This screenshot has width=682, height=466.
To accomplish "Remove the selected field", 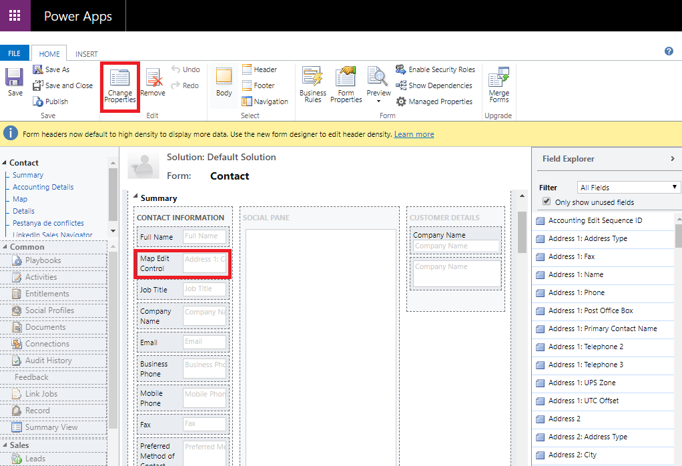I will tap(153, 82).
